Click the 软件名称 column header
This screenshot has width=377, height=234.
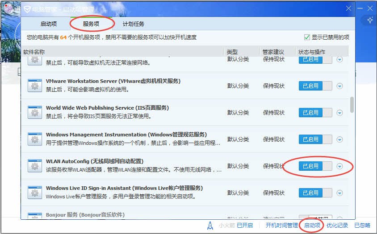point(34,52)
